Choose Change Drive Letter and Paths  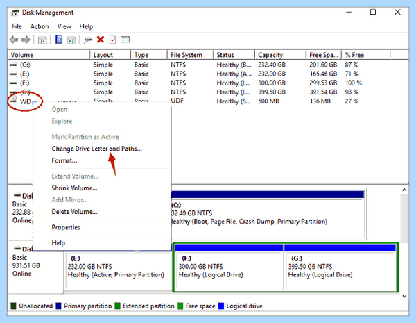pyautogui.click(x=97, y=149)
